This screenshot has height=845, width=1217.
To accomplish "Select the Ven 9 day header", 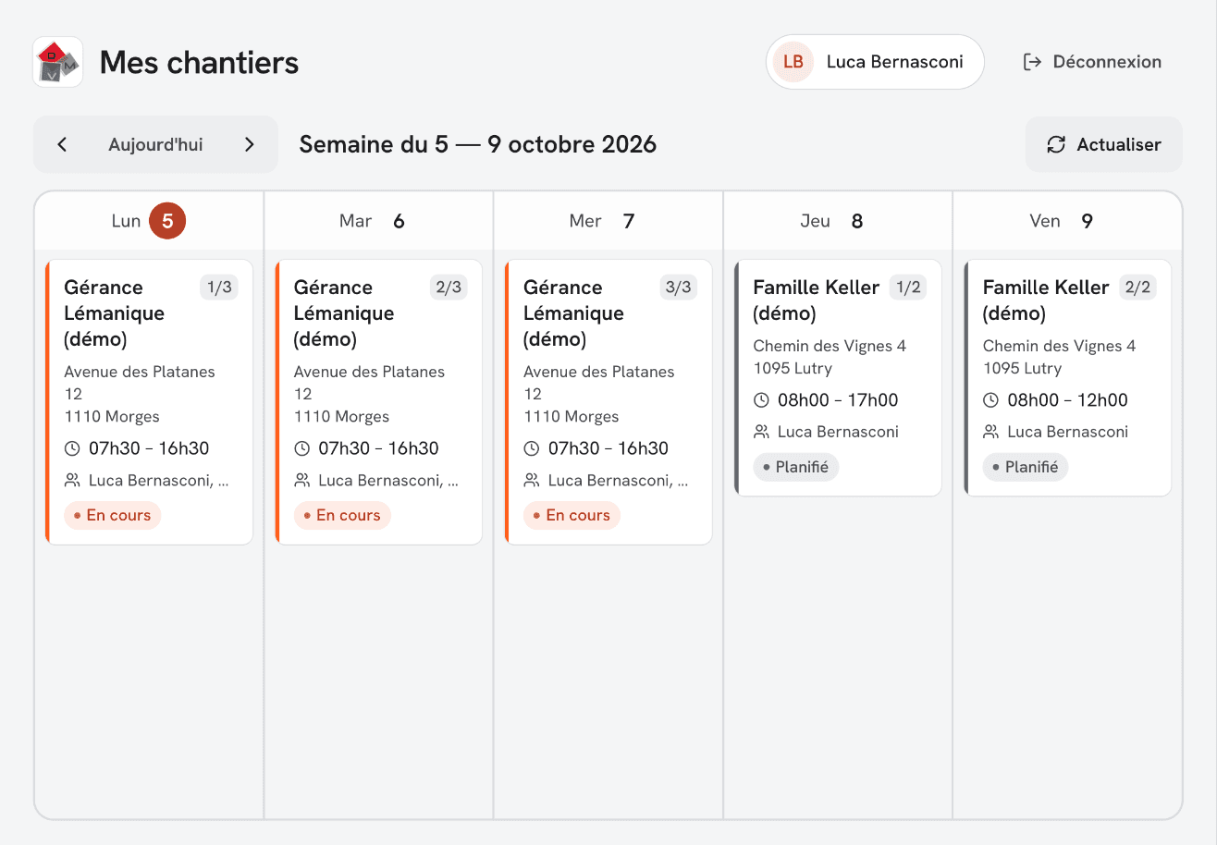I will [x=1067, y=221].
